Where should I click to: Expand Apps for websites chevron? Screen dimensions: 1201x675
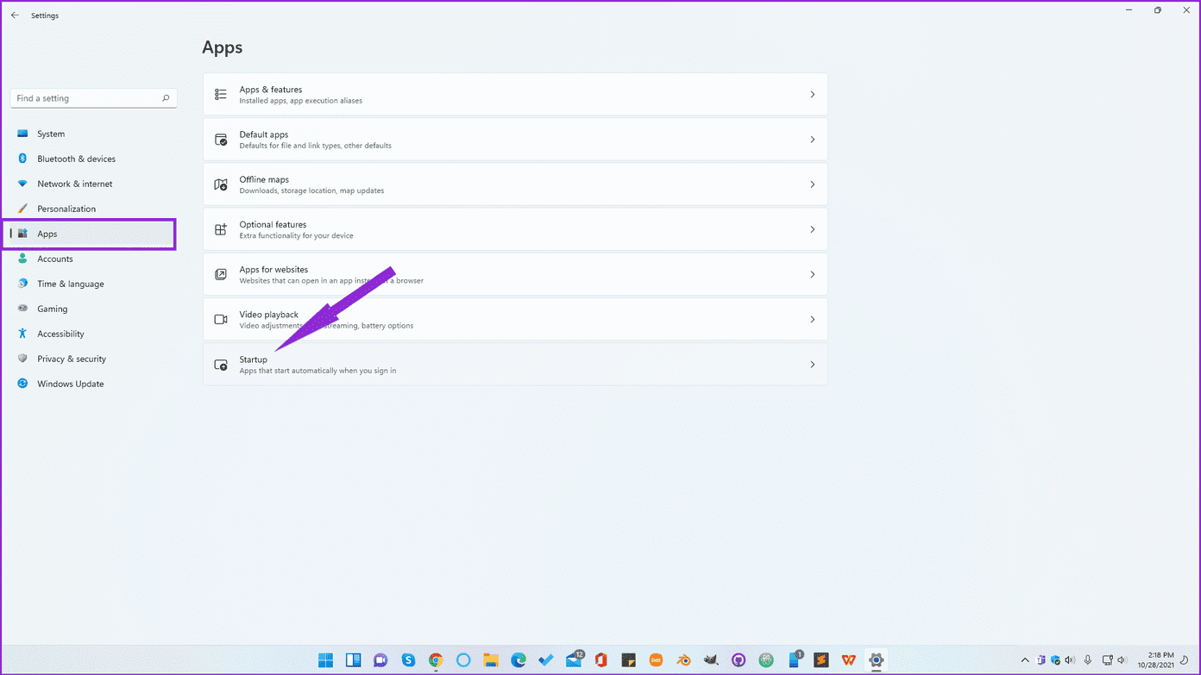(x=812, y=274)
